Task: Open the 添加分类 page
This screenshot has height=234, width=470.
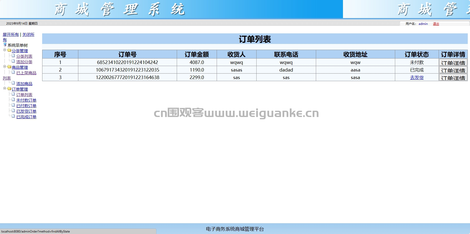Action: [24, 62]
